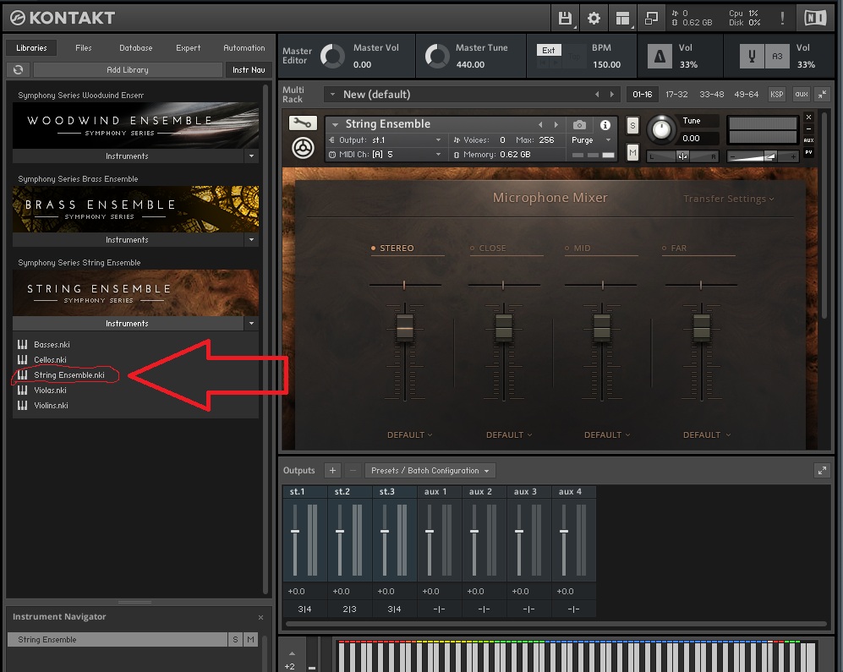Enable the FAR microphone
The image size is (843, 672).
674,249
